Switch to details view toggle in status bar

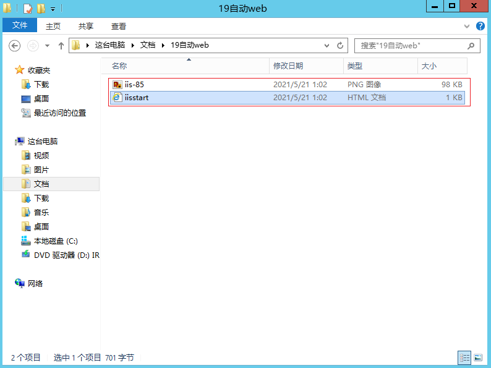(x=464, y=357)
